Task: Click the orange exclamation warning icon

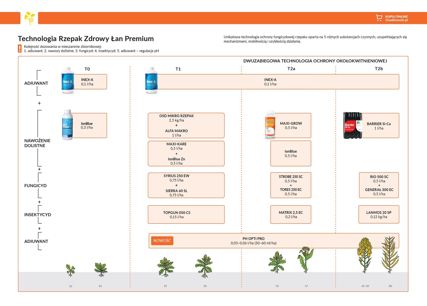Action: click(x=20, y=49)
